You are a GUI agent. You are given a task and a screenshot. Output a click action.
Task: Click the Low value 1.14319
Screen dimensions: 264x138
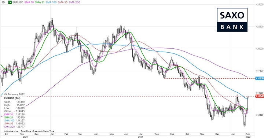pyautogui.click(x=21, y=108)
